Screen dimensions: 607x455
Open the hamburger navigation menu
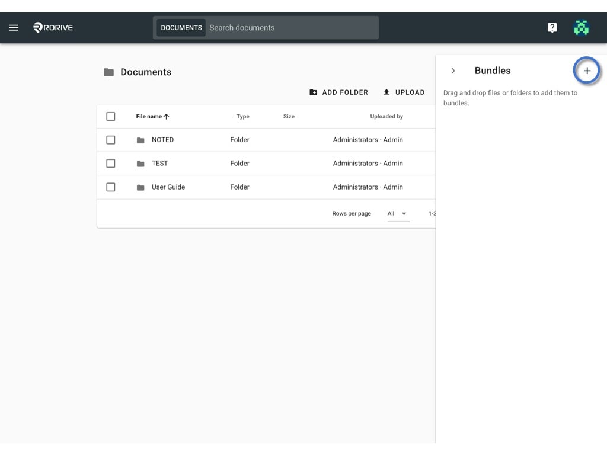14,27
